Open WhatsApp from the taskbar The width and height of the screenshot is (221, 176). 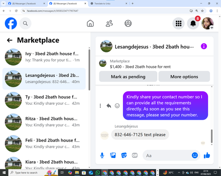pos(98,172)
